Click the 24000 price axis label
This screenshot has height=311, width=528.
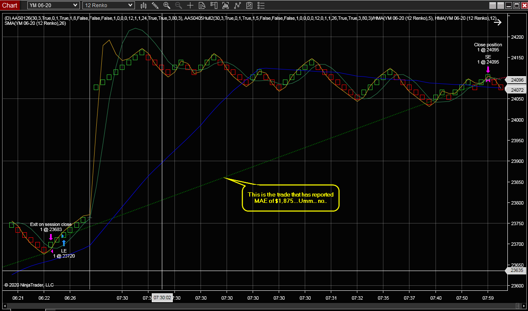[x=517, y=120]
